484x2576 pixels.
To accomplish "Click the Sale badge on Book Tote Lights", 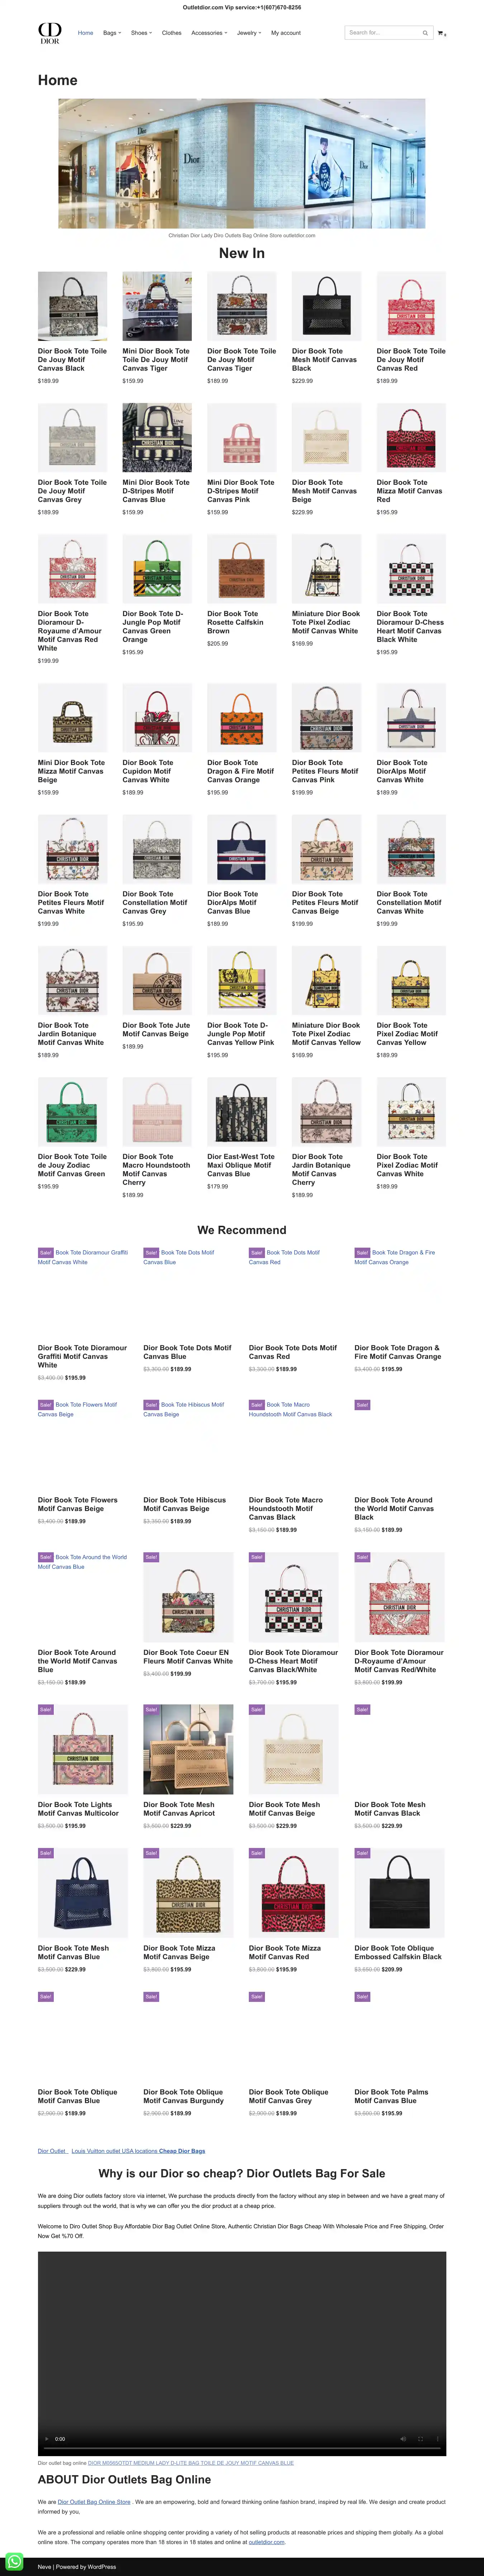I will click(x=45, y=1709).
